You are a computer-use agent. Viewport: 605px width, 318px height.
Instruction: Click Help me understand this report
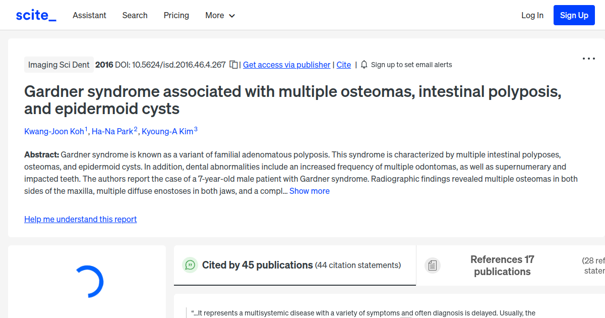[x=80, y=219]
